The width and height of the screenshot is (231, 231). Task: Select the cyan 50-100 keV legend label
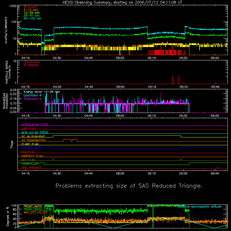32,18
